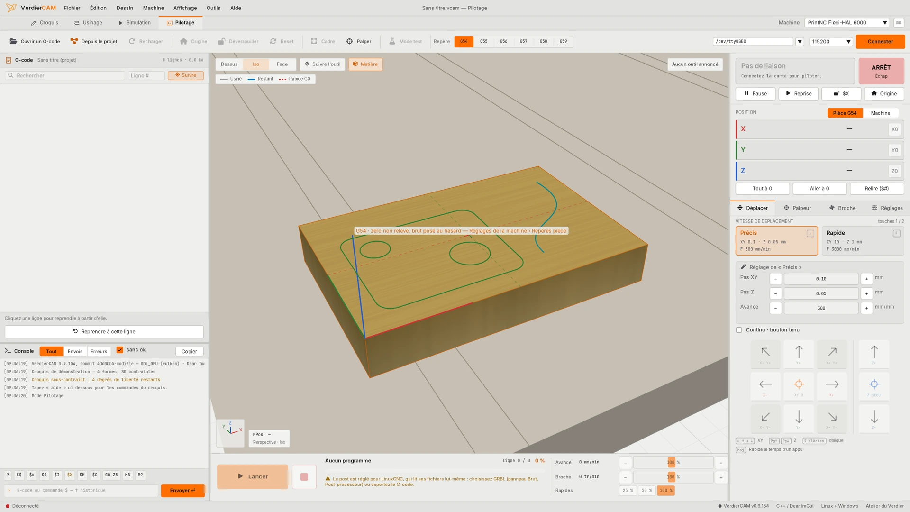Click the Palper probe icon
Screen dimensions: 910x512
pos(349,41)
